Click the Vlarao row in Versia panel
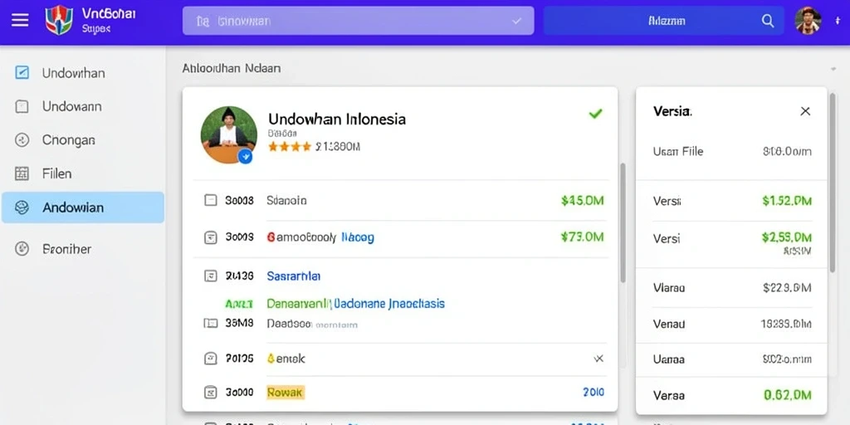Screen dimensions: 850x425 click(x=732, y=288)
